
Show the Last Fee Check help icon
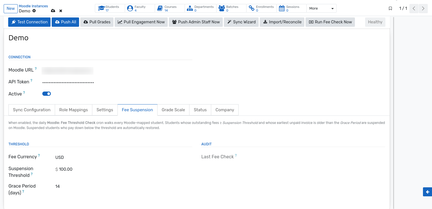[x=236, y=155]
